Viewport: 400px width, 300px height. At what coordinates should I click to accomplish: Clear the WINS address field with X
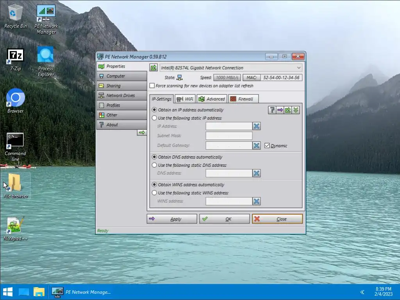pyautogui.click(x=256, y=201)
